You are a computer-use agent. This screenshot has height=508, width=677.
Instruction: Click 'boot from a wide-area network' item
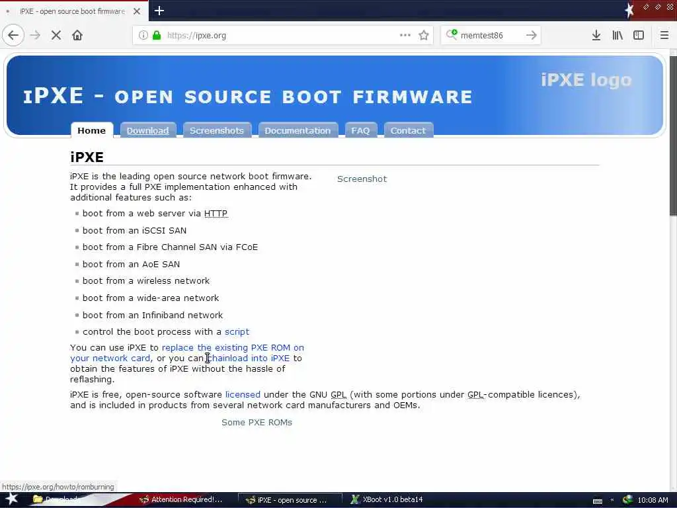pyautogui.click(x=151, y=298)
